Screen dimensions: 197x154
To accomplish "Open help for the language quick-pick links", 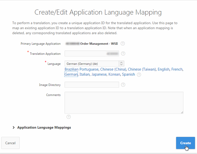I will tap(139, 75).
